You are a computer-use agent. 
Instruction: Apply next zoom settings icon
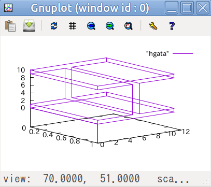[x=110, y=26]
